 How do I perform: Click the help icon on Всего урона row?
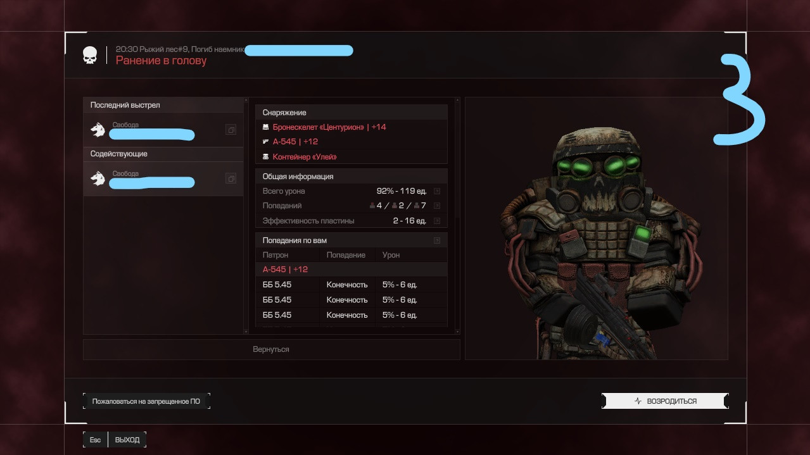437,190
